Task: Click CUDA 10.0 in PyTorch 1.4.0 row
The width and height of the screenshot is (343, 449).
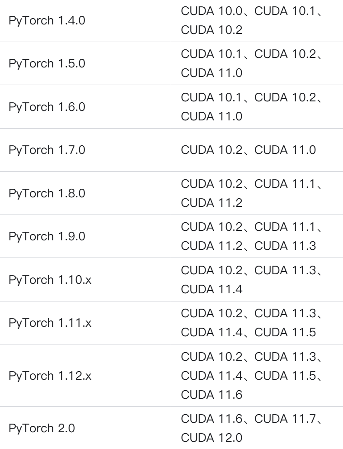Action: pos(211,11)
